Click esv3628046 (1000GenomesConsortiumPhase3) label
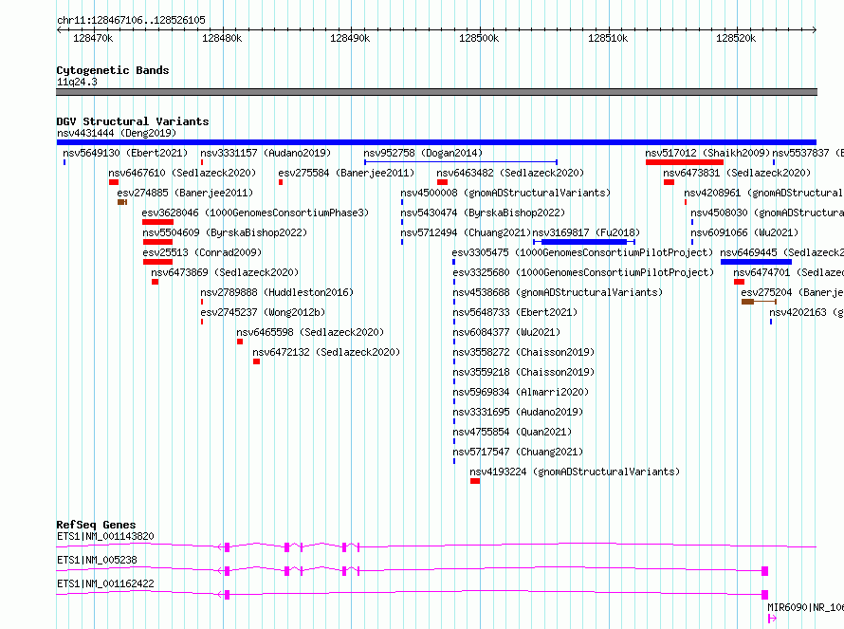844x629 pixels. [x=255, y=213]
